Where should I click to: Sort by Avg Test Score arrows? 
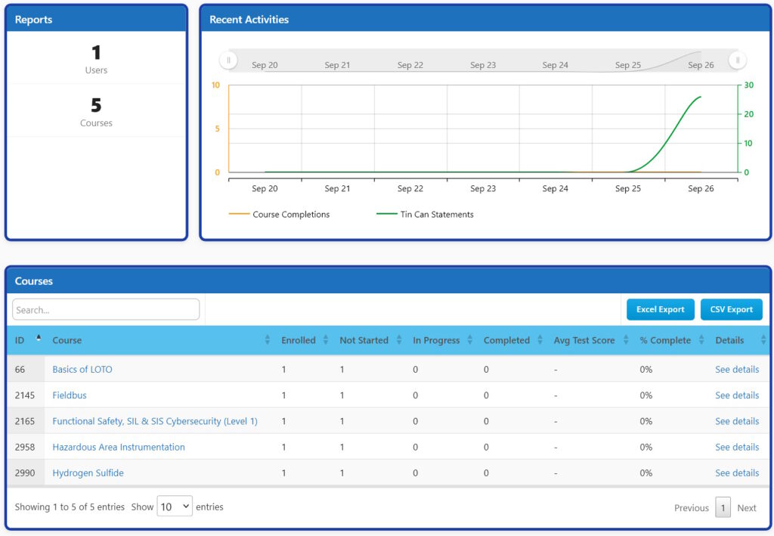[625, 340]
